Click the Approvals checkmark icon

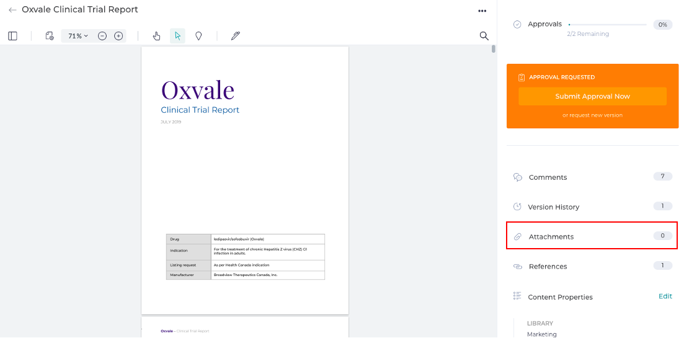[x=517, y=24]
